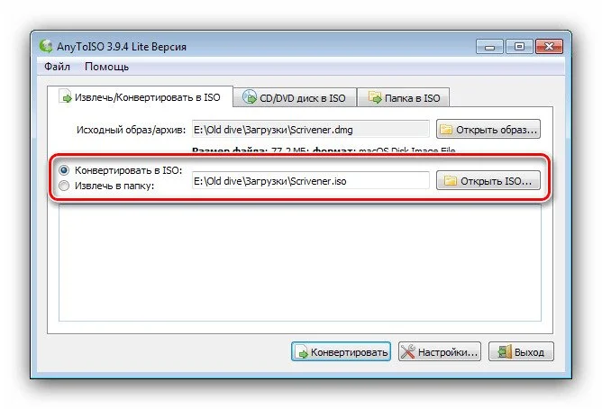Maximize the AnyToISO window
602x409 pixels.
pos(519,47)
